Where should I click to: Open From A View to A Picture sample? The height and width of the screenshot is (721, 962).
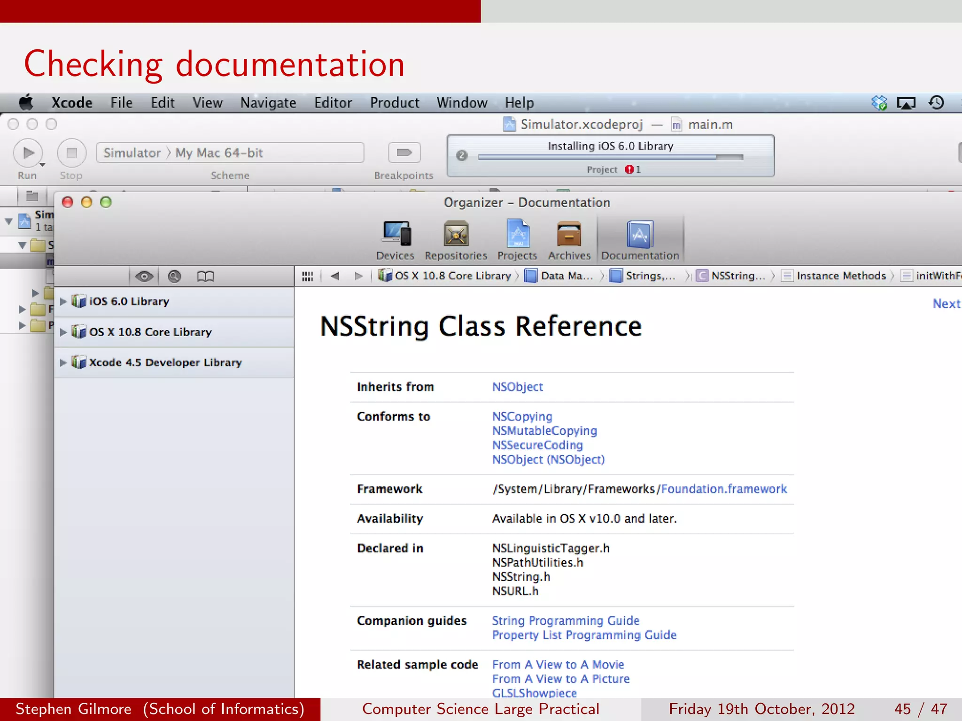[x=561, y=679]
